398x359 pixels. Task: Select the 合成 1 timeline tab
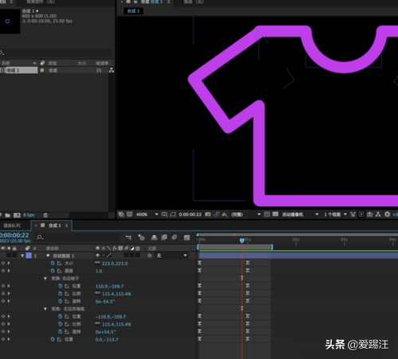click(x=55, y=226)
